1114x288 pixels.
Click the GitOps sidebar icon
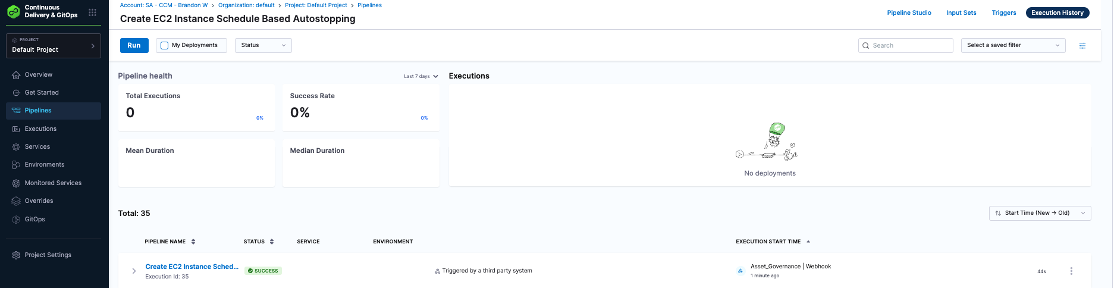[16, 220]
